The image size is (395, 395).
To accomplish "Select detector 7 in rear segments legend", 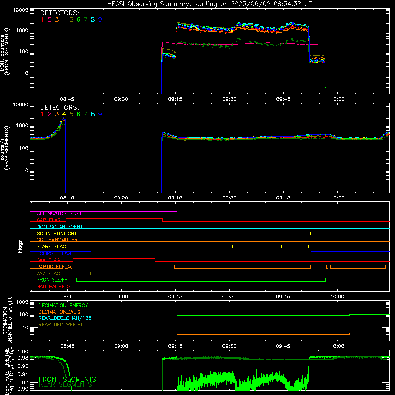I will 85,114.
